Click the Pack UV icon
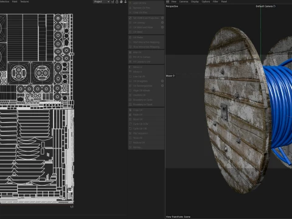The height and width of the screenshot is (219, 292). (x=130, y=52)
